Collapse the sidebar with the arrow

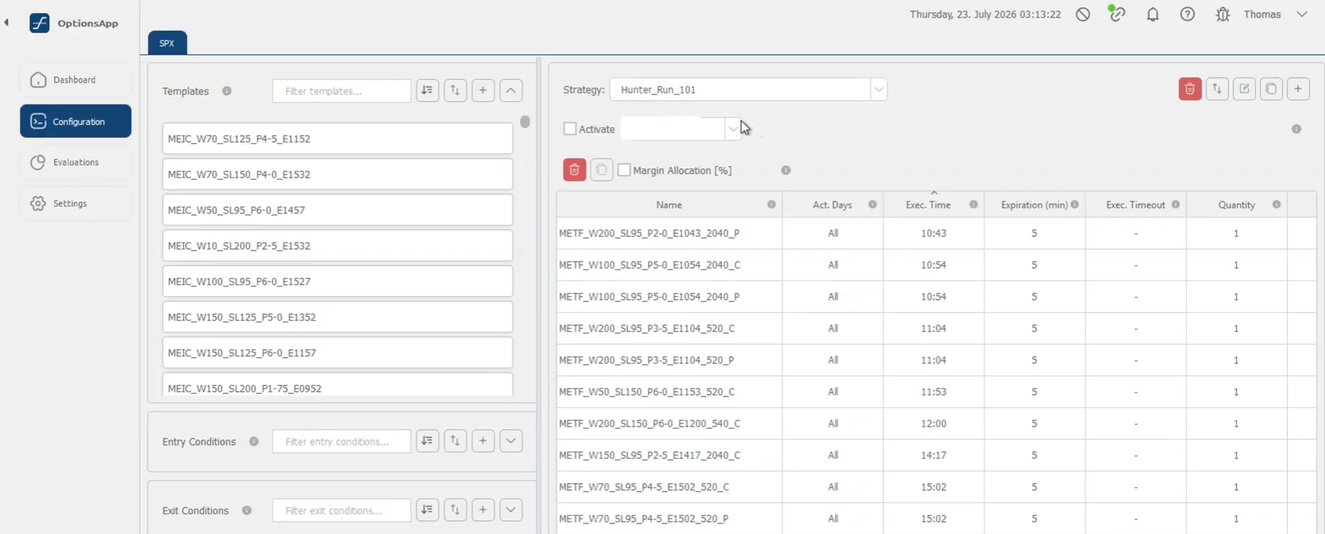pos(6,22)
